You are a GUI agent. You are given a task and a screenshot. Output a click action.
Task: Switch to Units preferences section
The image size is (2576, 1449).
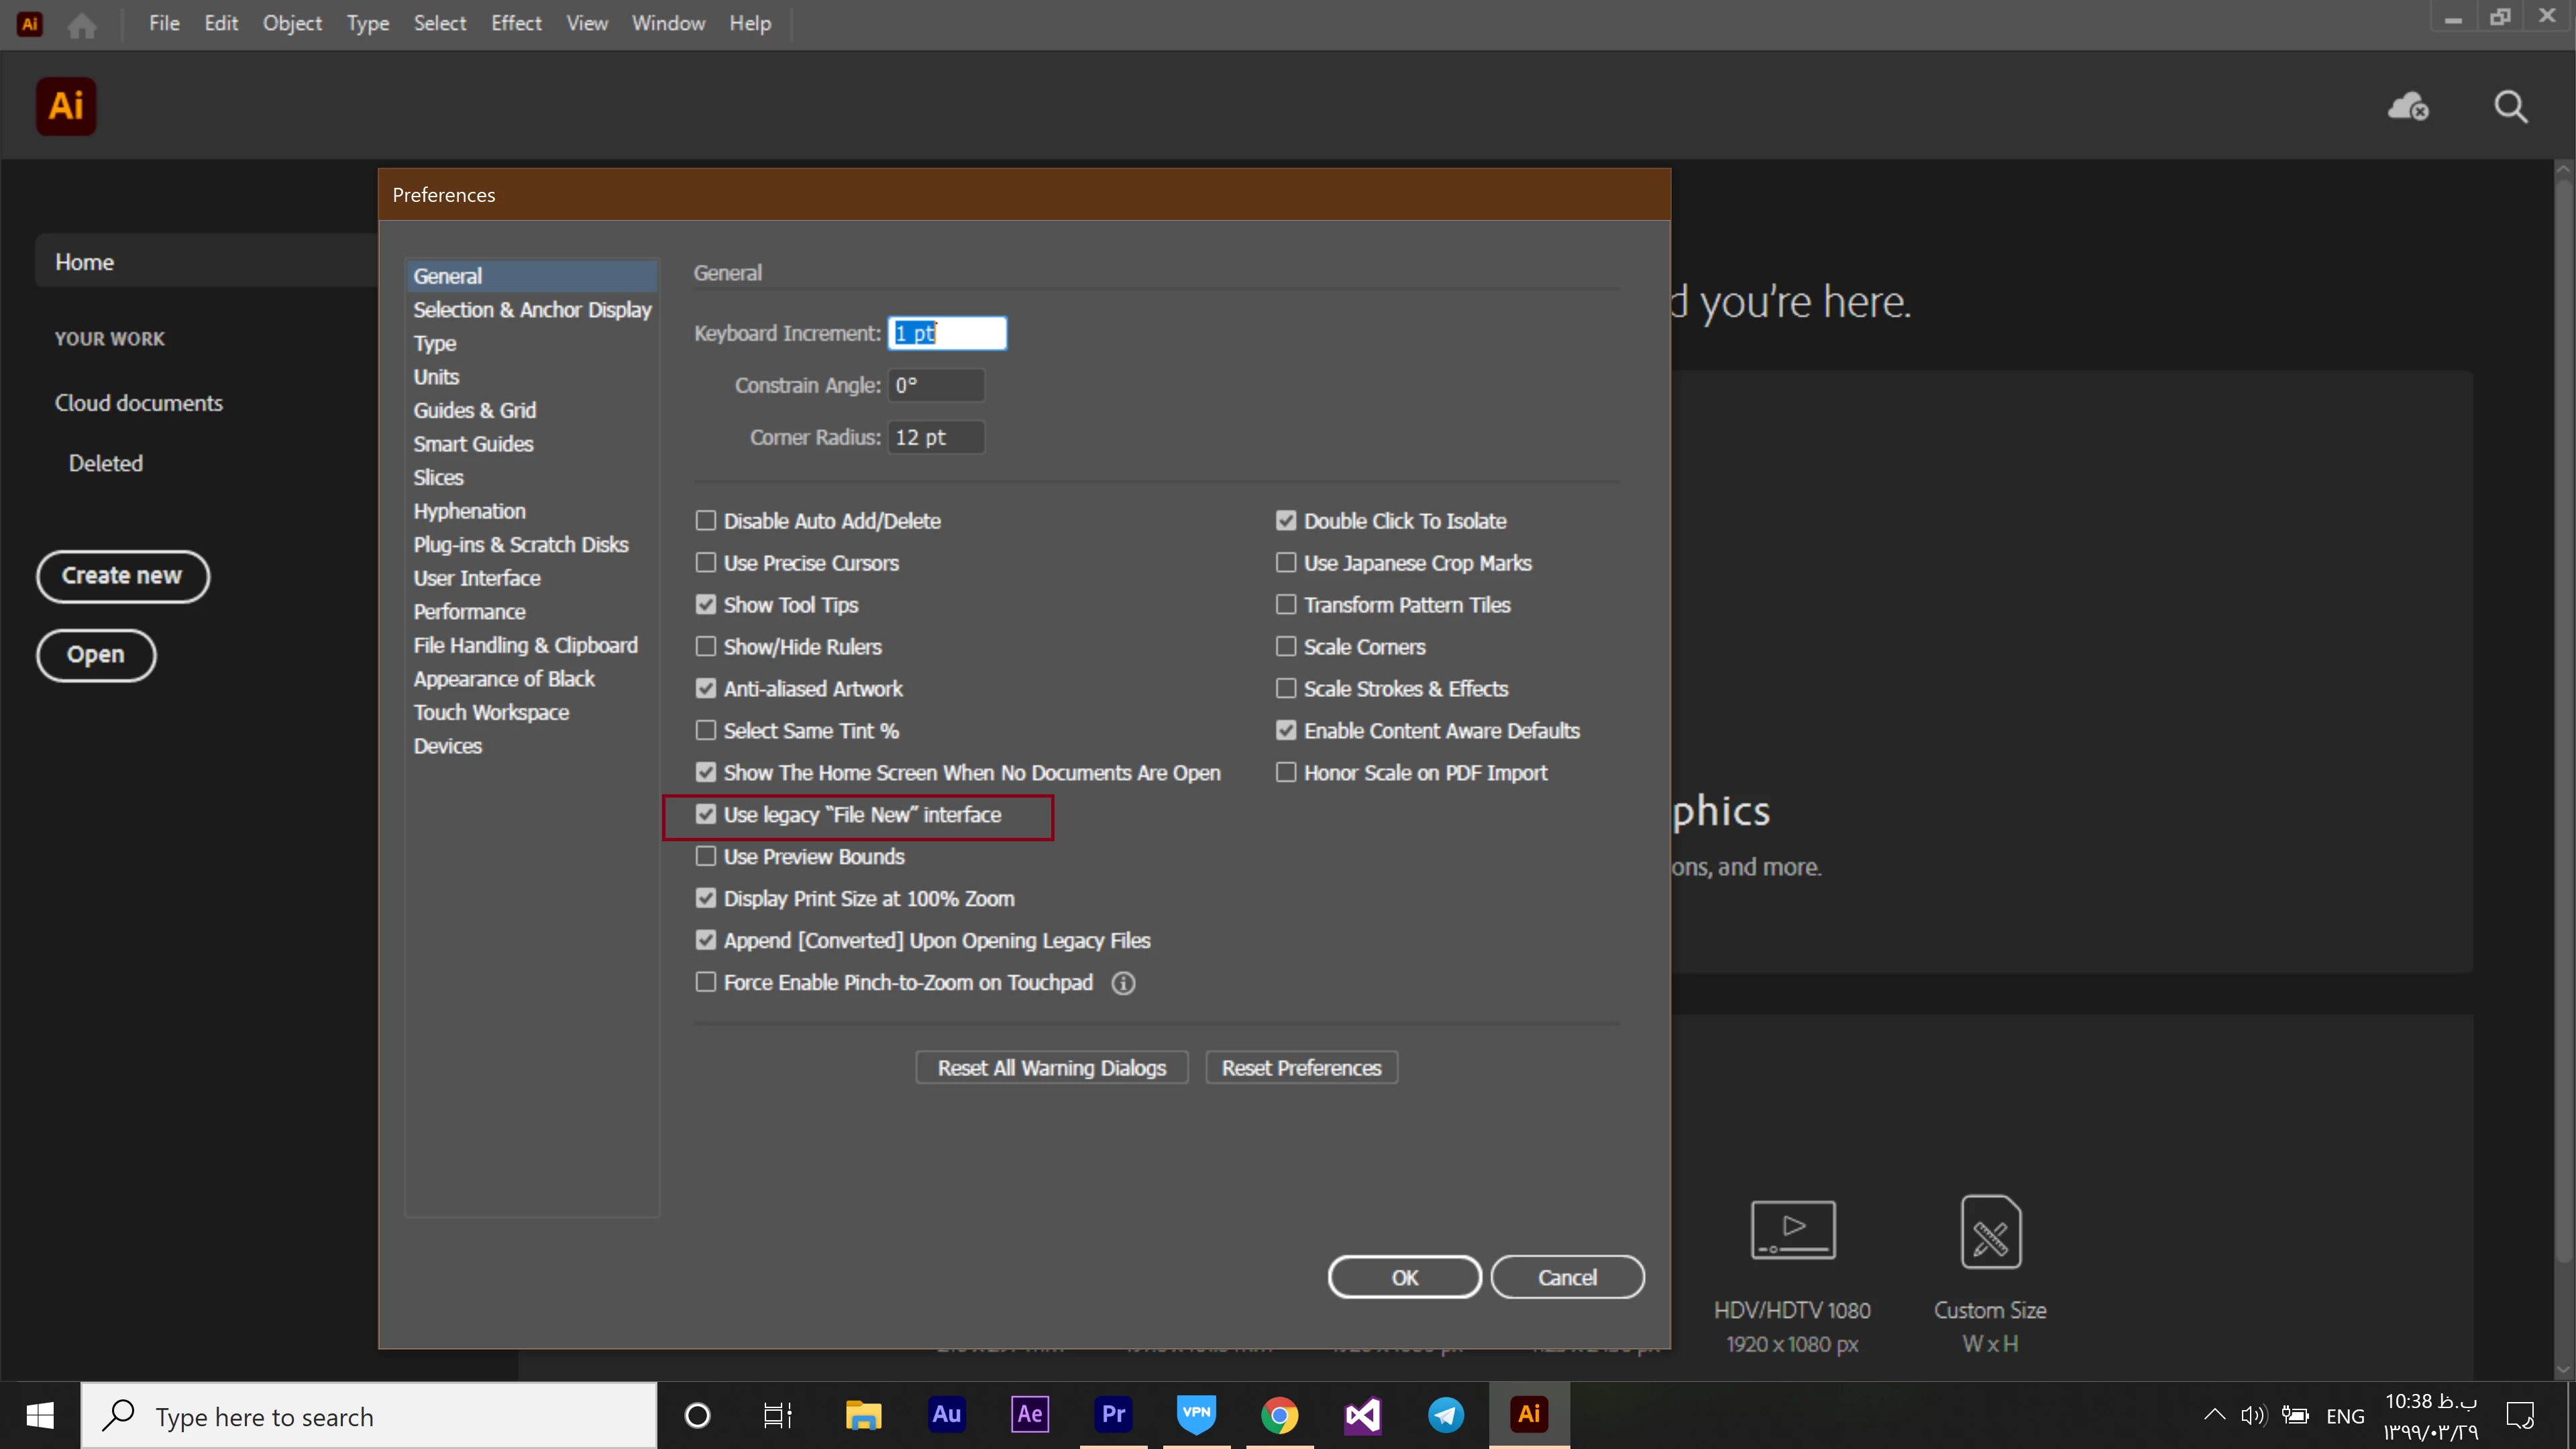[x=436, y=377]
